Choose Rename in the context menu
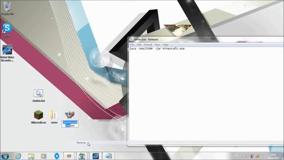 click(81, 143)
